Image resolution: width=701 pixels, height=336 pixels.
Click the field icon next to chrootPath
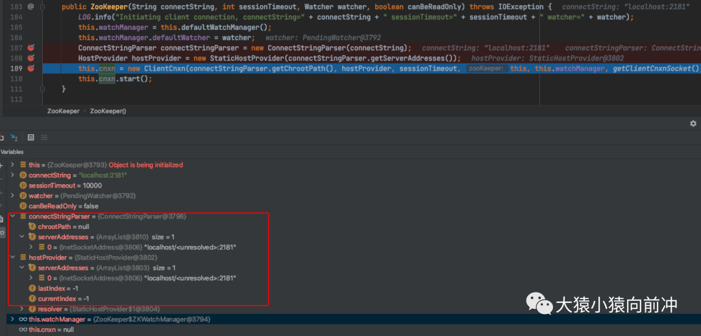point(32,226)
